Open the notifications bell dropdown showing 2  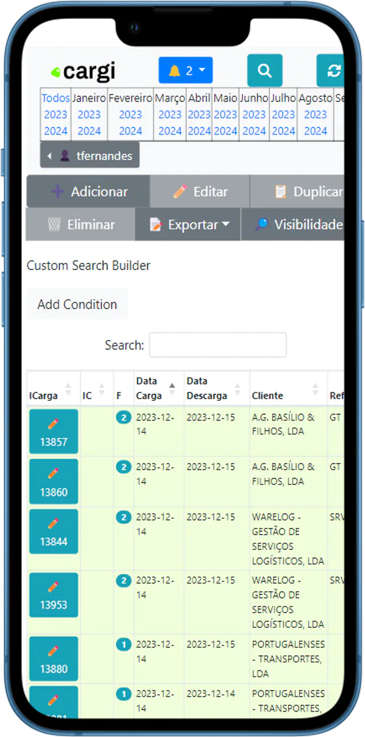pyautogui.click(x=185, y=71)
